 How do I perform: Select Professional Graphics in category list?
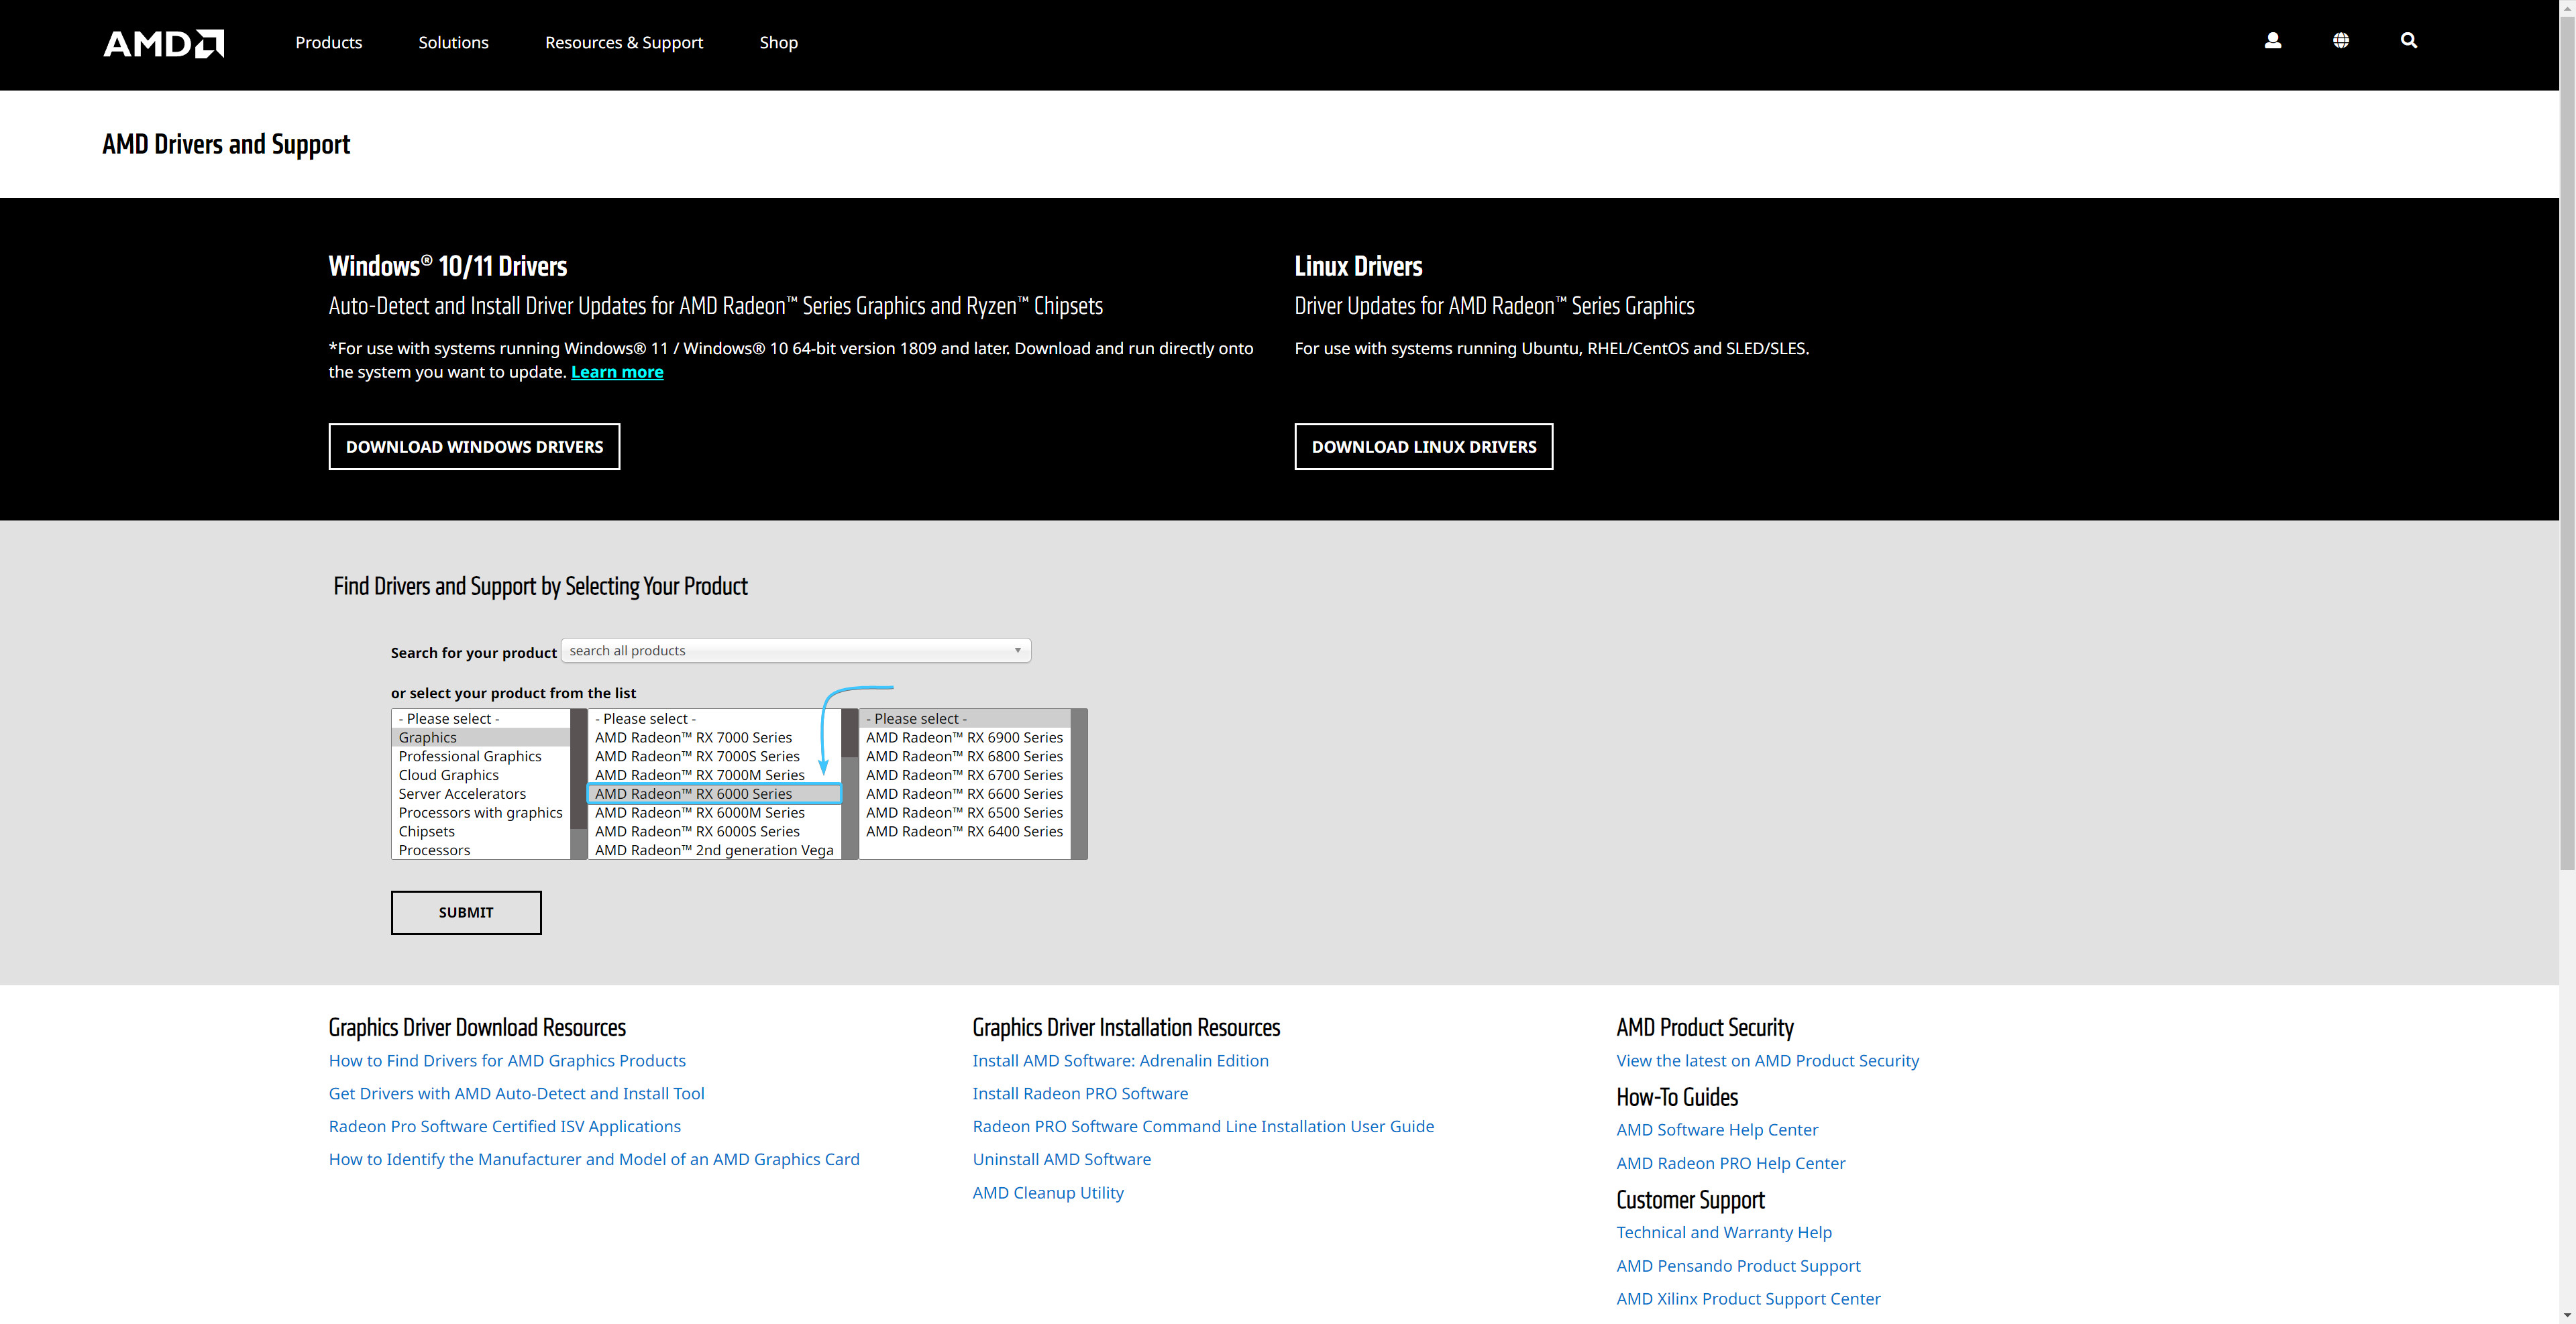pos(469,757)
